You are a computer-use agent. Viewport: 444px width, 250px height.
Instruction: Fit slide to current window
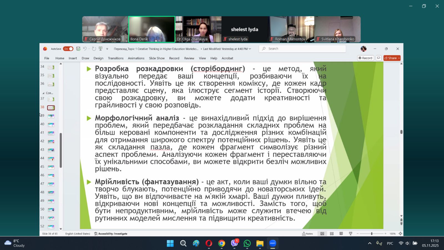[x=400, y=234]
